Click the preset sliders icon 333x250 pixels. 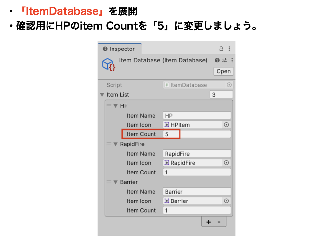click(225, 60)
